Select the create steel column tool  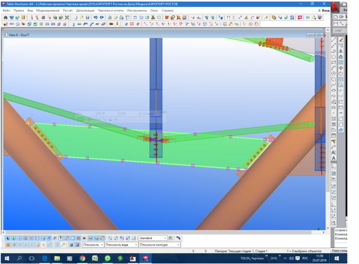tap(73, 24)
